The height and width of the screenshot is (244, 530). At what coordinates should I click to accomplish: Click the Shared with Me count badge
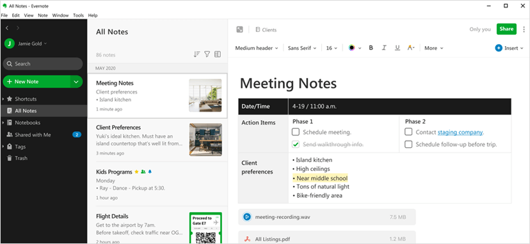tap(77, 135)
